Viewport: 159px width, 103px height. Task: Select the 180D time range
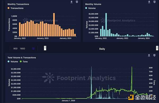pyautogui.click(x=23, y=49)
